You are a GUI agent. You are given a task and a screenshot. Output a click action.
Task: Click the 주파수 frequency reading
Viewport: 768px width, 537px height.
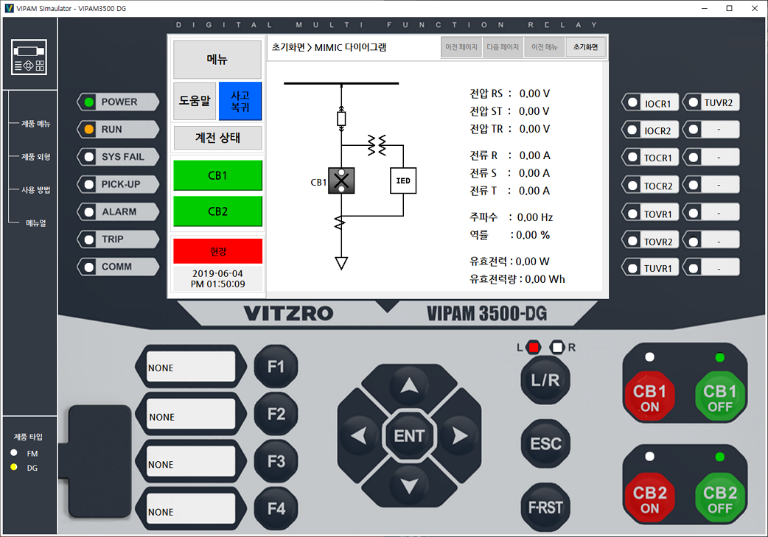coord(511,217)
